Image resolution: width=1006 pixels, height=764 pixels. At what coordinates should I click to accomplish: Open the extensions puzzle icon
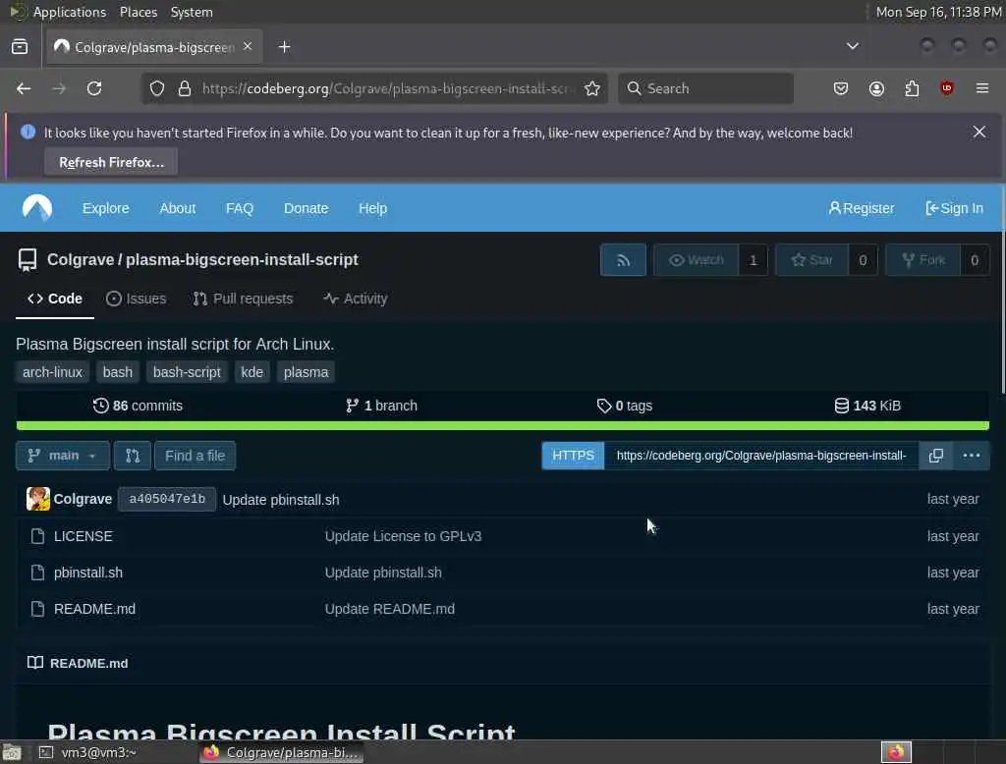pyautogui.click(x=912, y=88)
